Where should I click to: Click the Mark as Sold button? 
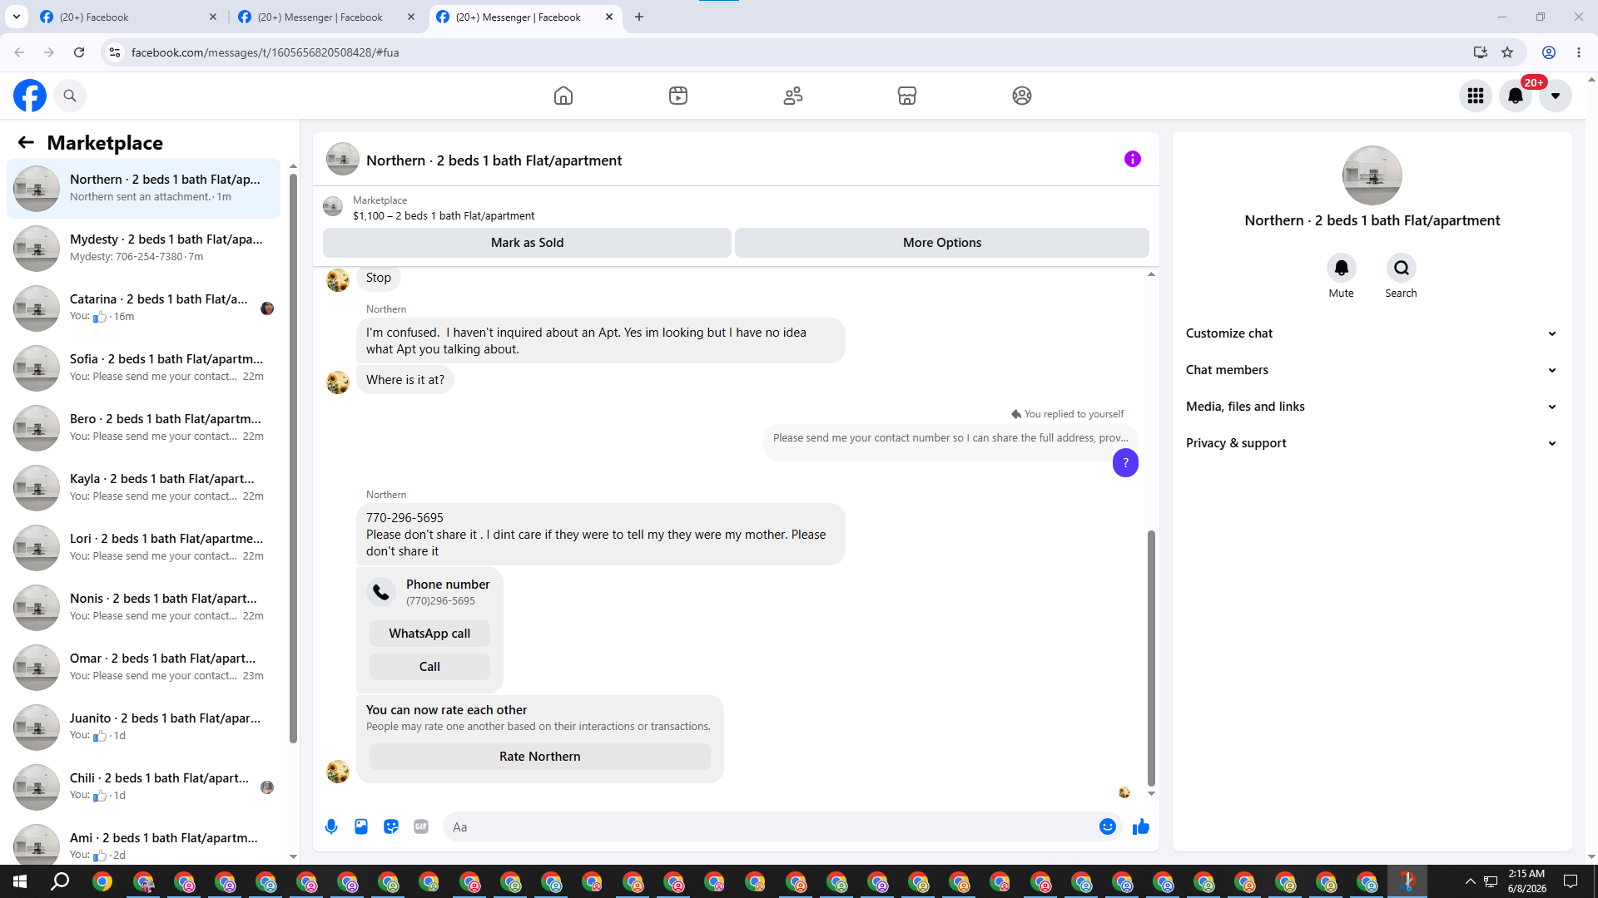(x=527, y=243)
